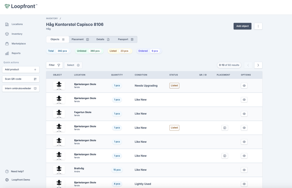Expand Add product quick action
The height and width of the screenshot is (188, 292).
click(x=20, y=69)
